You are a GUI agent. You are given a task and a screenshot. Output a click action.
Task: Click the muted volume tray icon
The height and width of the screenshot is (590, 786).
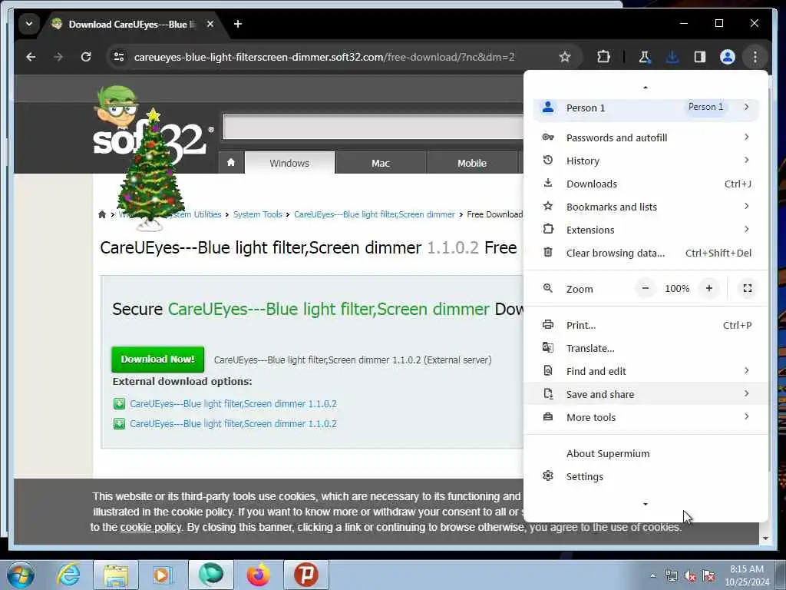pyautogui.click(x=690, y=576)
